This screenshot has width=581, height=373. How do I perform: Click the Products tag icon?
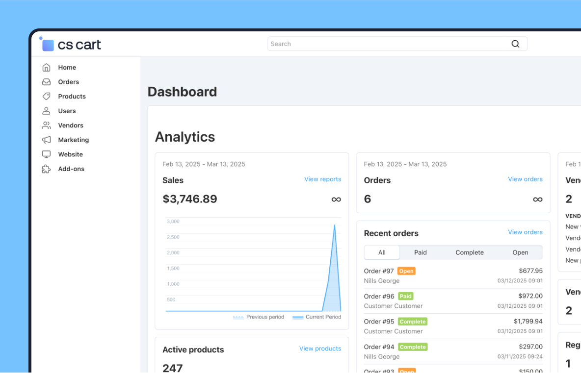(47, 96)
